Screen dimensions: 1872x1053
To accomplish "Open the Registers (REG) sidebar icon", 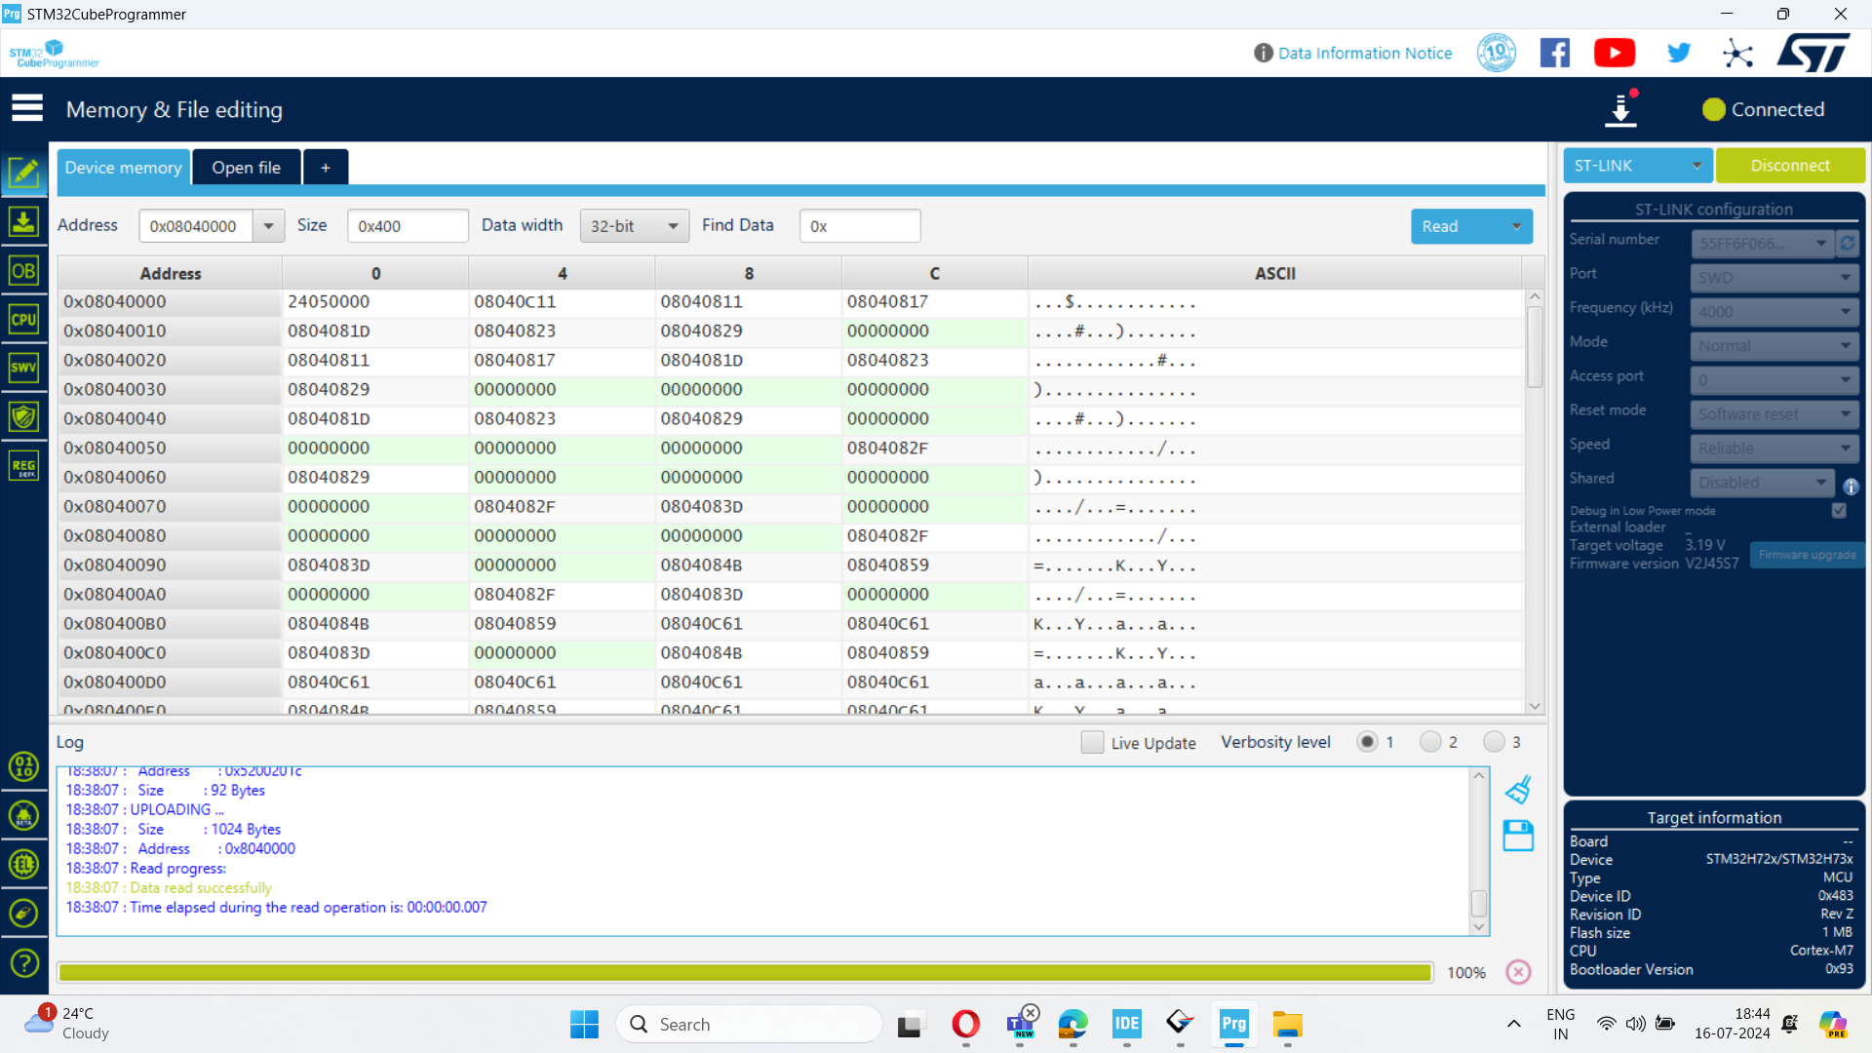I will tap(23, 466).
